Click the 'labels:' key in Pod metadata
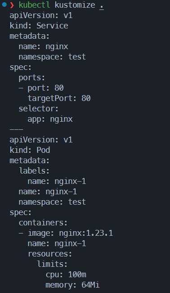 [x=34, y=171]
